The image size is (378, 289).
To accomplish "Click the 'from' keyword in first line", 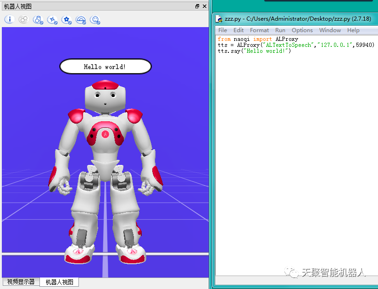I will coord(224,39).
